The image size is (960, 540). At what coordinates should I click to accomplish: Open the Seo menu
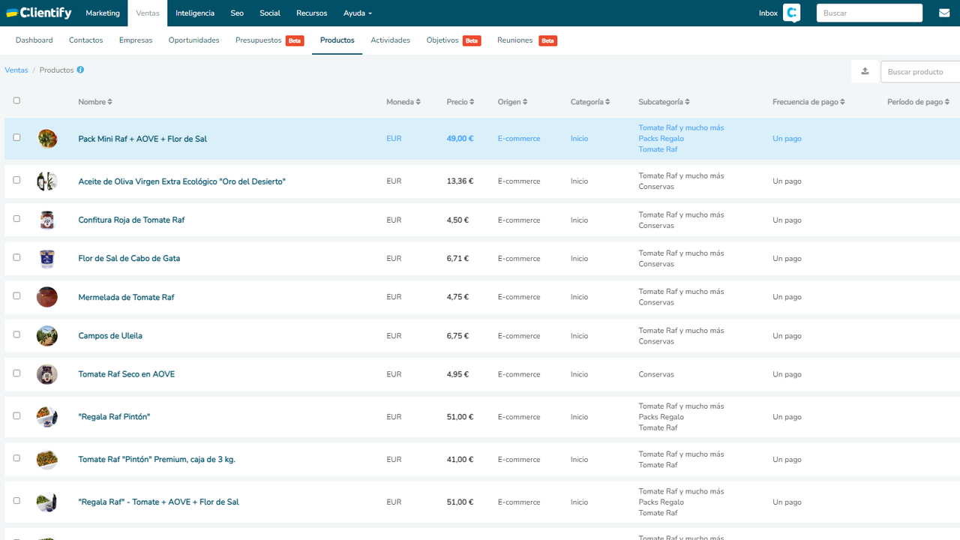point(237,13)
